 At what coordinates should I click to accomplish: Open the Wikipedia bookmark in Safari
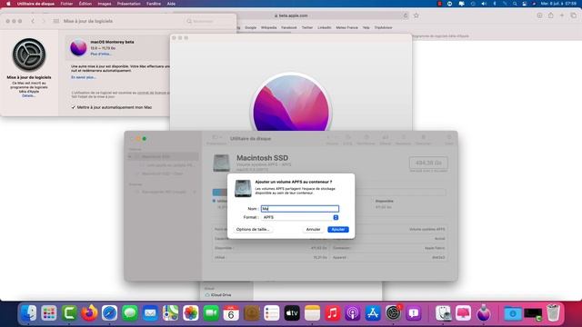click(x=268, y=27)
